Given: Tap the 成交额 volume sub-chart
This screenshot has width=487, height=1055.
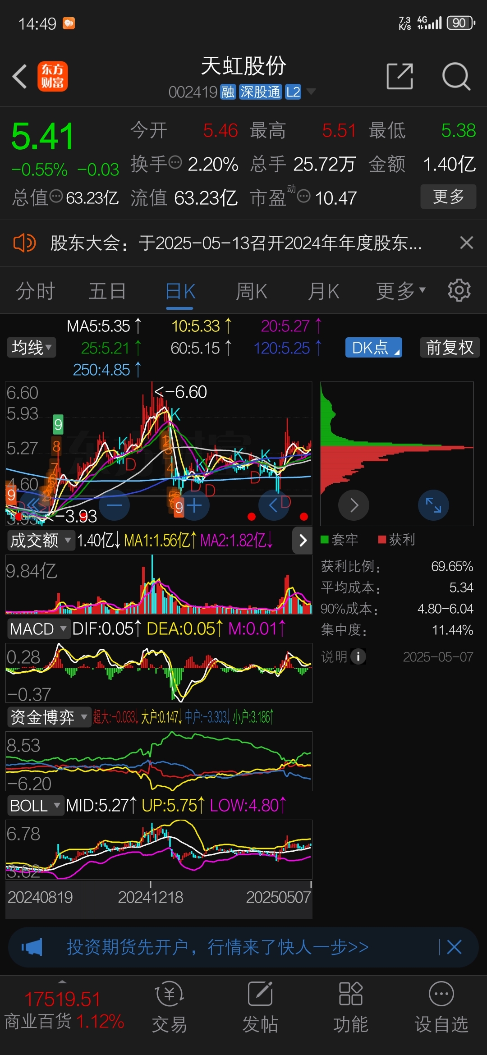Looking at the screenshot, I should tap(159, 584).
